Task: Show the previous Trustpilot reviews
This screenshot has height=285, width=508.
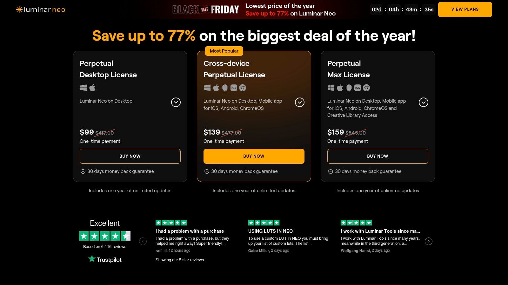Action: coord(143,241)
